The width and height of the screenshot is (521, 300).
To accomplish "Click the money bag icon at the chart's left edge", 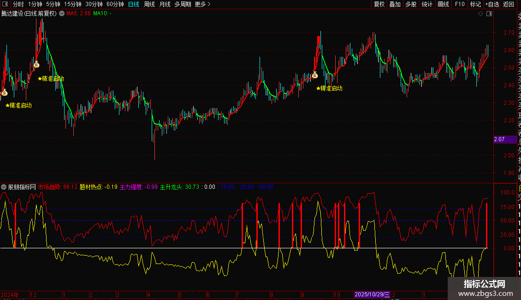I will [4, 92].
